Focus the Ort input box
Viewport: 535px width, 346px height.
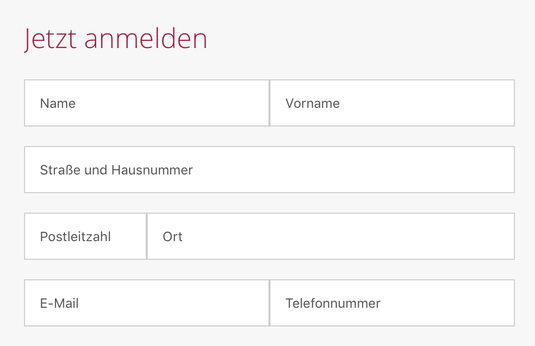pos(330,236)
